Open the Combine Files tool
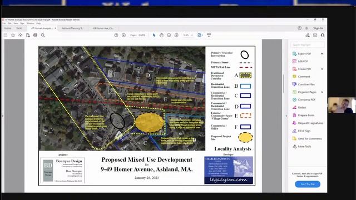Screen dimensions: 356x200 [306, 84]
